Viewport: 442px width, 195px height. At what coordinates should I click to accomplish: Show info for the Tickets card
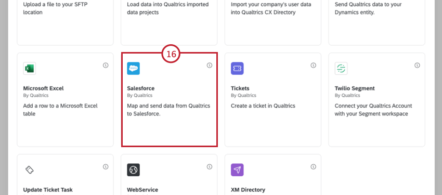point(313,66)
